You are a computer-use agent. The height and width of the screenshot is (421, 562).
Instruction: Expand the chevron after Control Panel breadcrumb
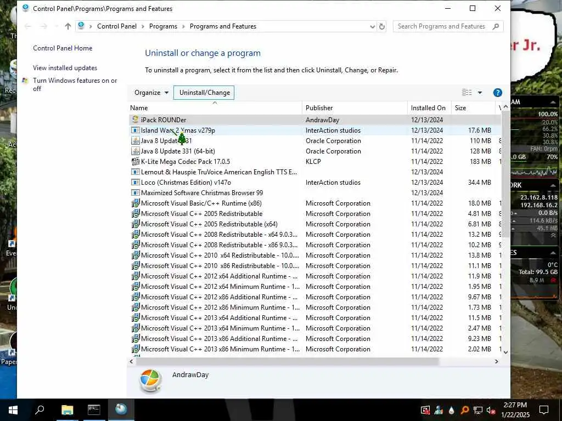pos(143,26)
